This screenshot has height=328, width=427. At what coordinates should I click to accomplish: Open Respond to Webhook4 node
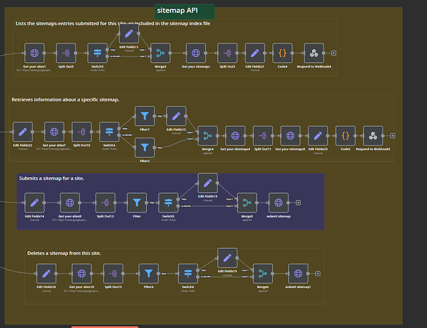[x=314, y=53]
